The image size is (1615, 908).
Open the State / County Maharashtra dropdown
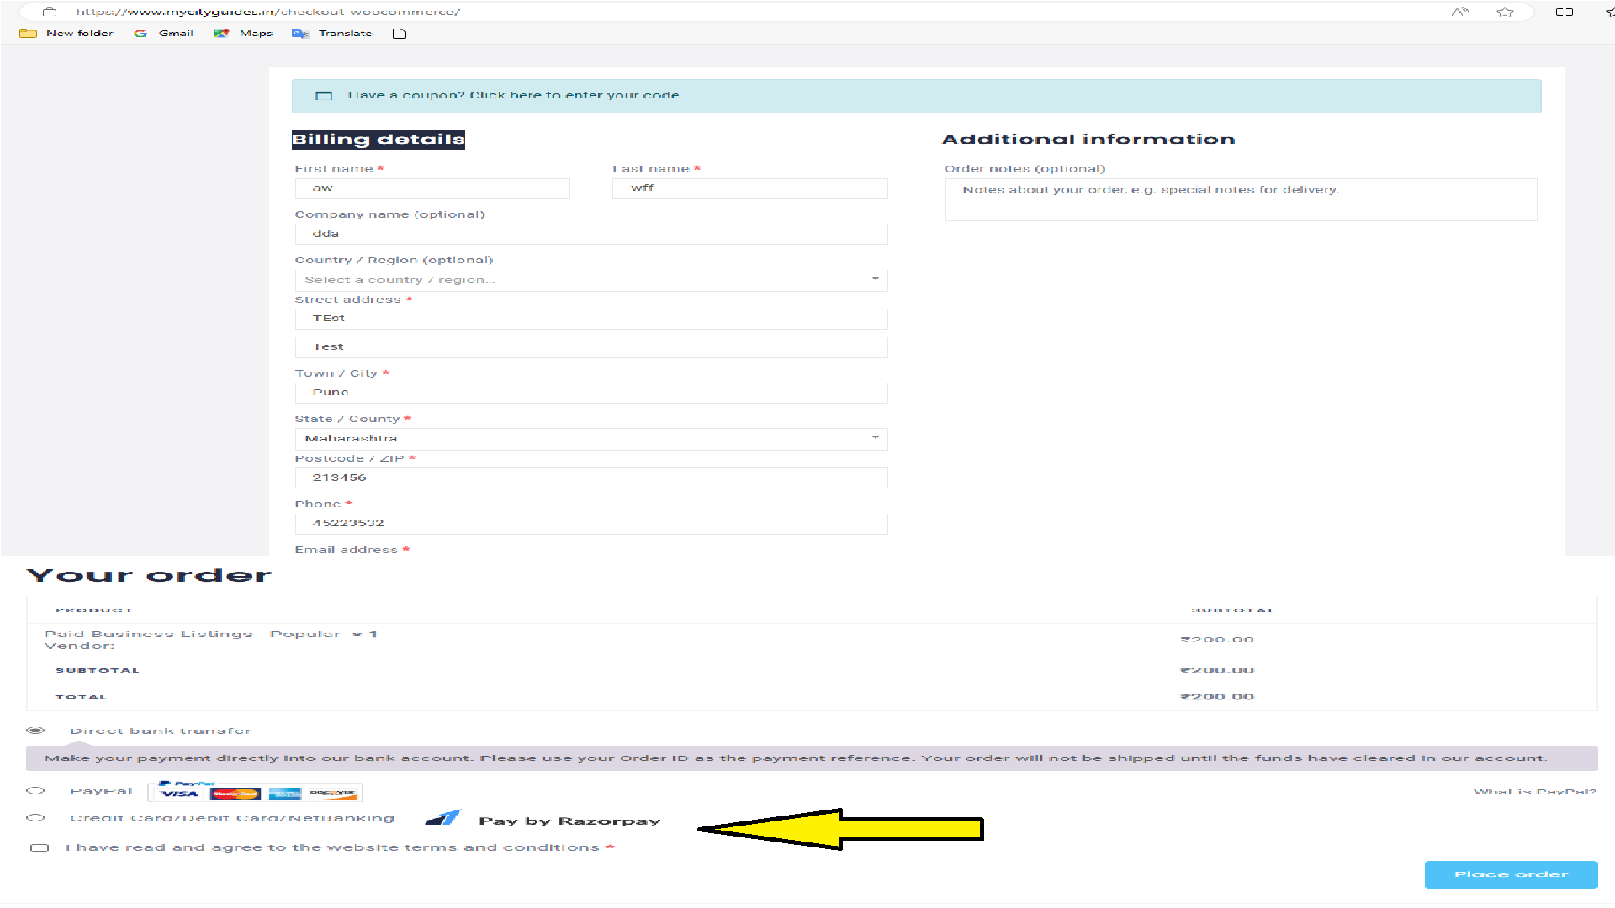590,438
